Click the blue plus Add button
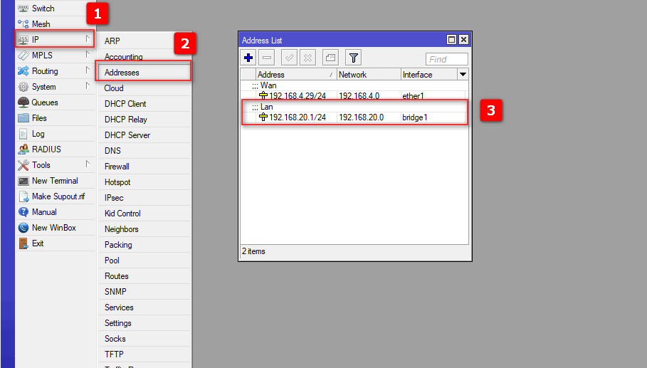Screen dimensions: 647x368 tap(248, 58)
